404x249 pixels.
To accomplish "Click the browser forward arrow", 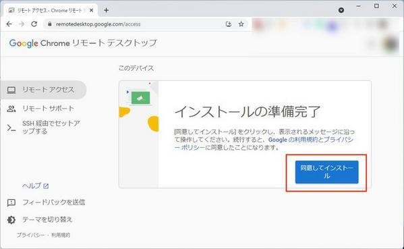I will 22,24.
